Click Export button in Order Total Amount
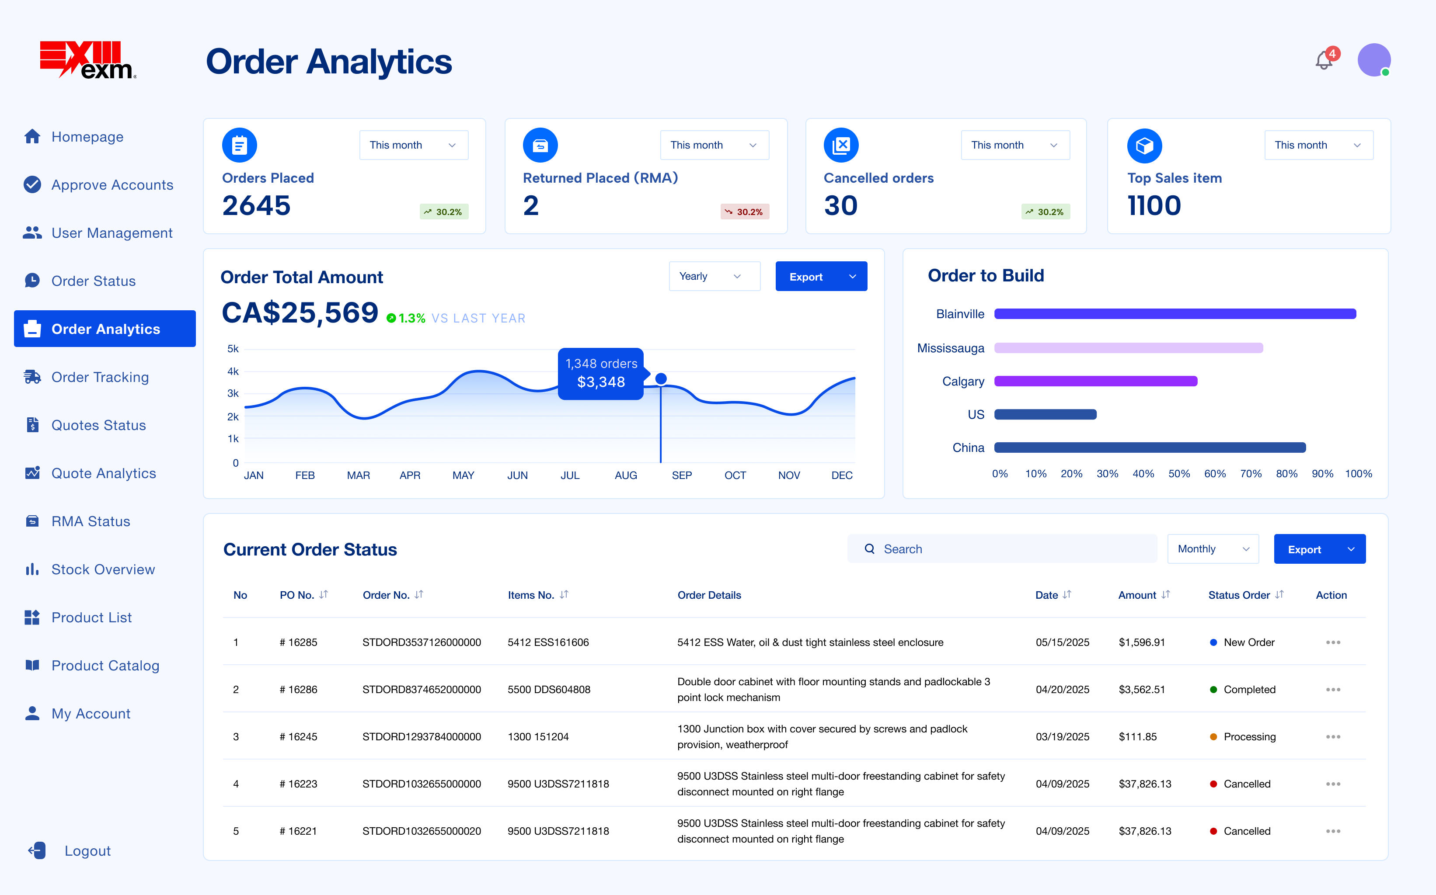The image size is (1436, 895). click(820, 277)
